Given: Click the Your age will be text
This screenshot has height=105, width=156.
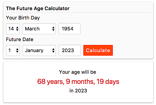Looking at the screenshot, I should 78,72.
